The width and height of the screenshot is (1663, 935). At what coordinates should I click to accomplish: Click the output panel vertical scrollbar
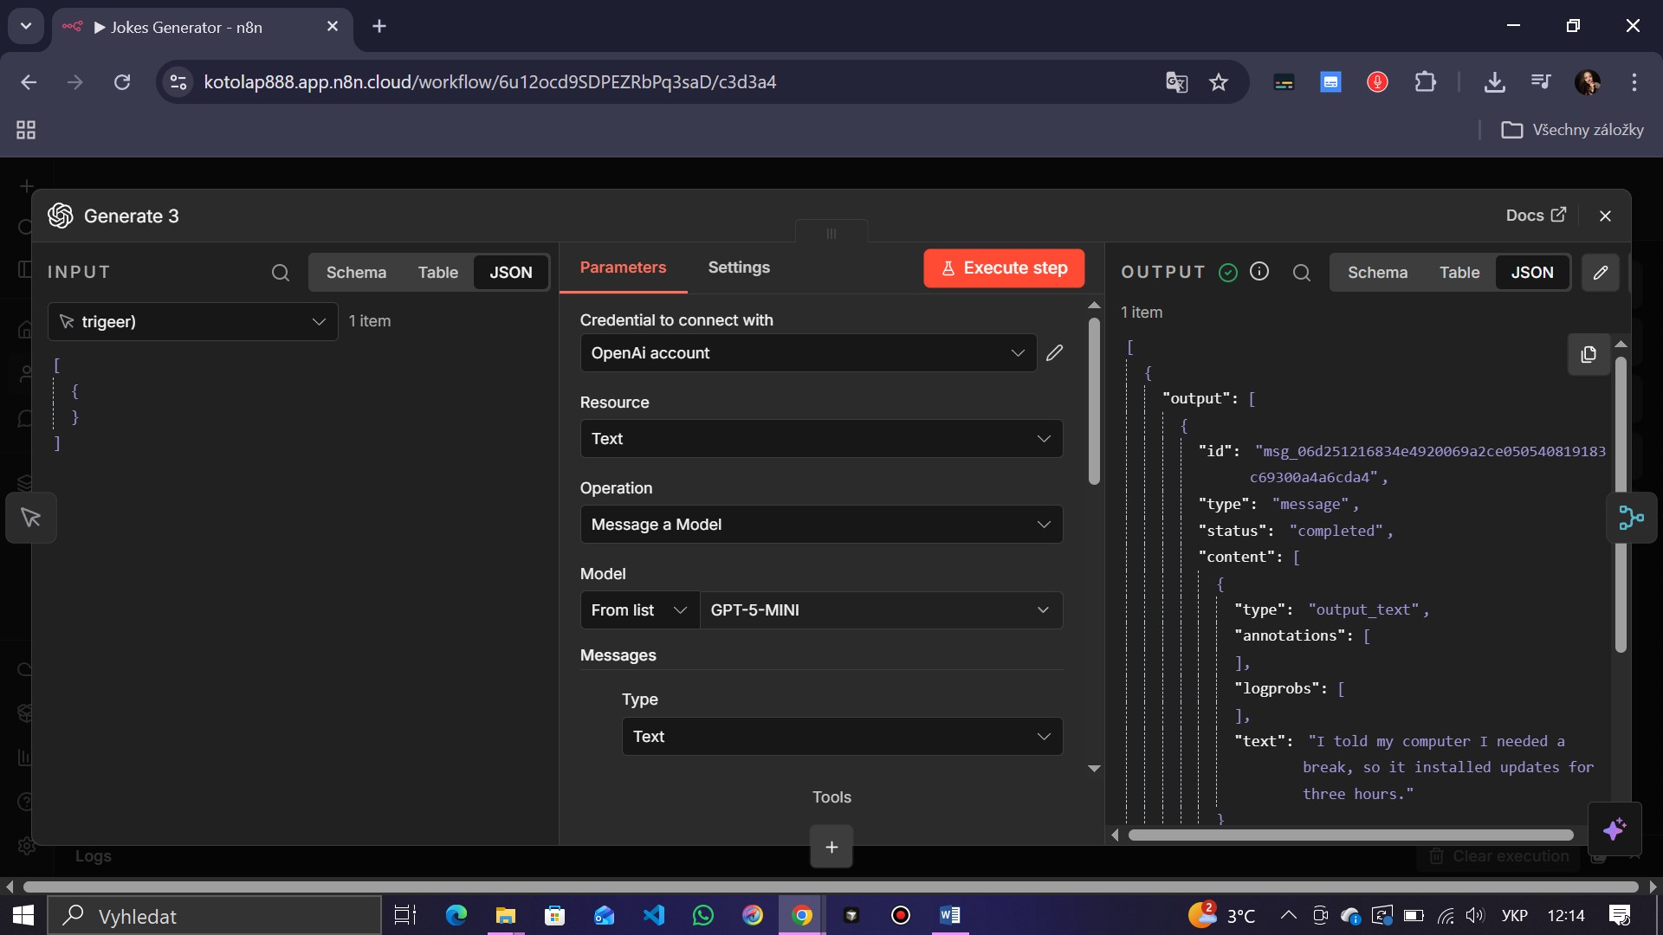coord(1621,505)
